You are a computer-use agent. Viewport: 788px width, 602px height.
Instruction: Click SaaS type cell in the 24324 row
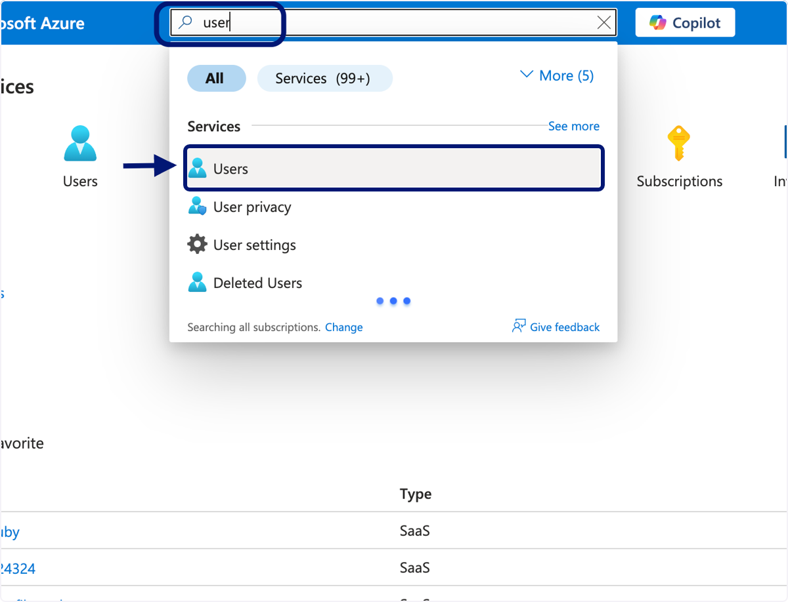(415, 567)
